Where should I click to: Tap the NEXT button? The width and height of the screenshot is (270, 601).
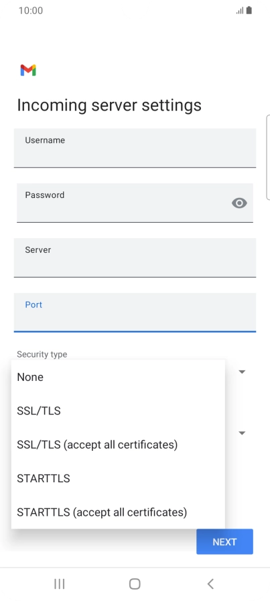pyautogui.click(x=225, y=541)
